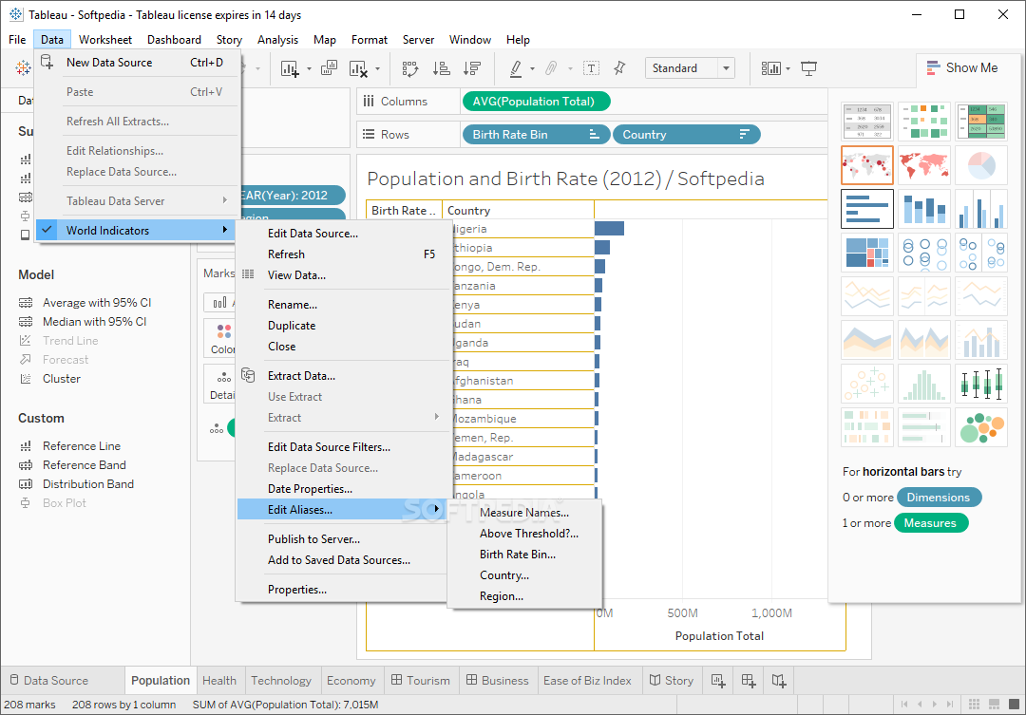Select Measure Names alias option
The height and width of the screenshot is (715, 1026).
click(524, 513)
